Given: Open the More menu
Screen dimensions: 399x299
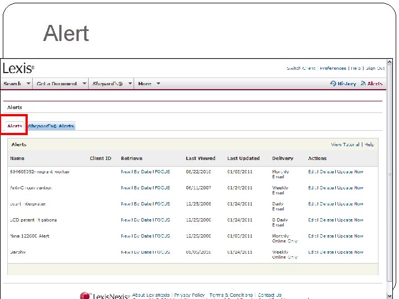Looking at the screenshot, I should pyautogui.click(x=145, y=84).
